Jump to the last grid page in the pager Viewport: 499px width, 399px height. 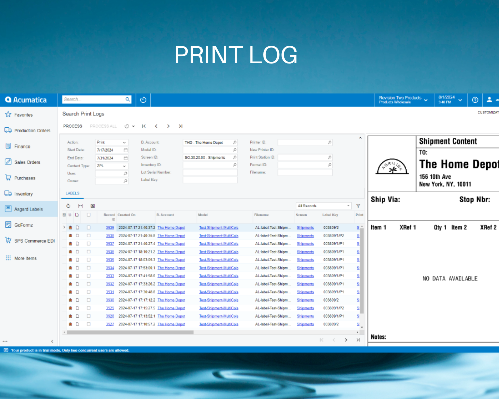click(358, 340)
